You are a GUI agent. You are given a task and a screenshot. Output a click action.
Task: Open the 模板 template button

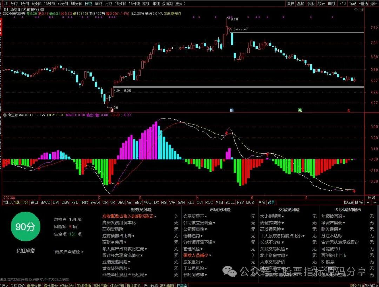(x=359, y=202)
